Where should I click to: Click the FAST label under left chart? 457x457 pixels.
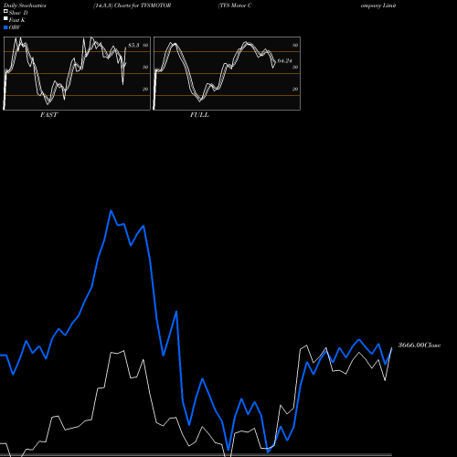point(48,115)
